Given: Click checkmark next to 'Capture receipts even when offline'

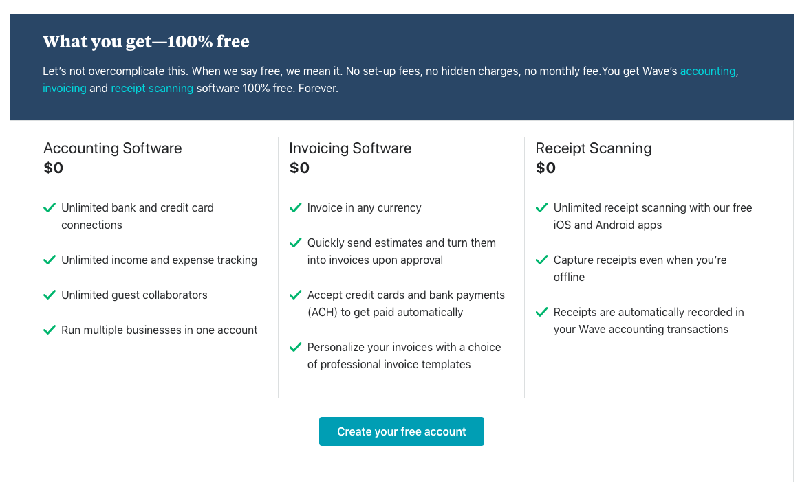Looking at the screenshot, I should 541,260.
